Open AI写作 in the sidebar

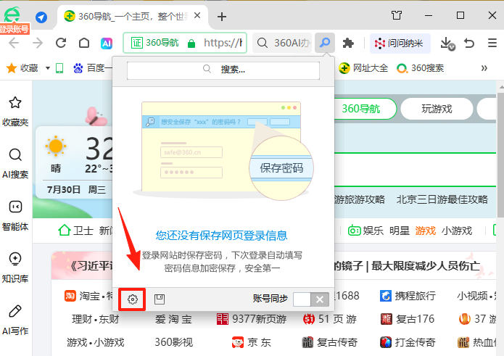click(15, 320)
